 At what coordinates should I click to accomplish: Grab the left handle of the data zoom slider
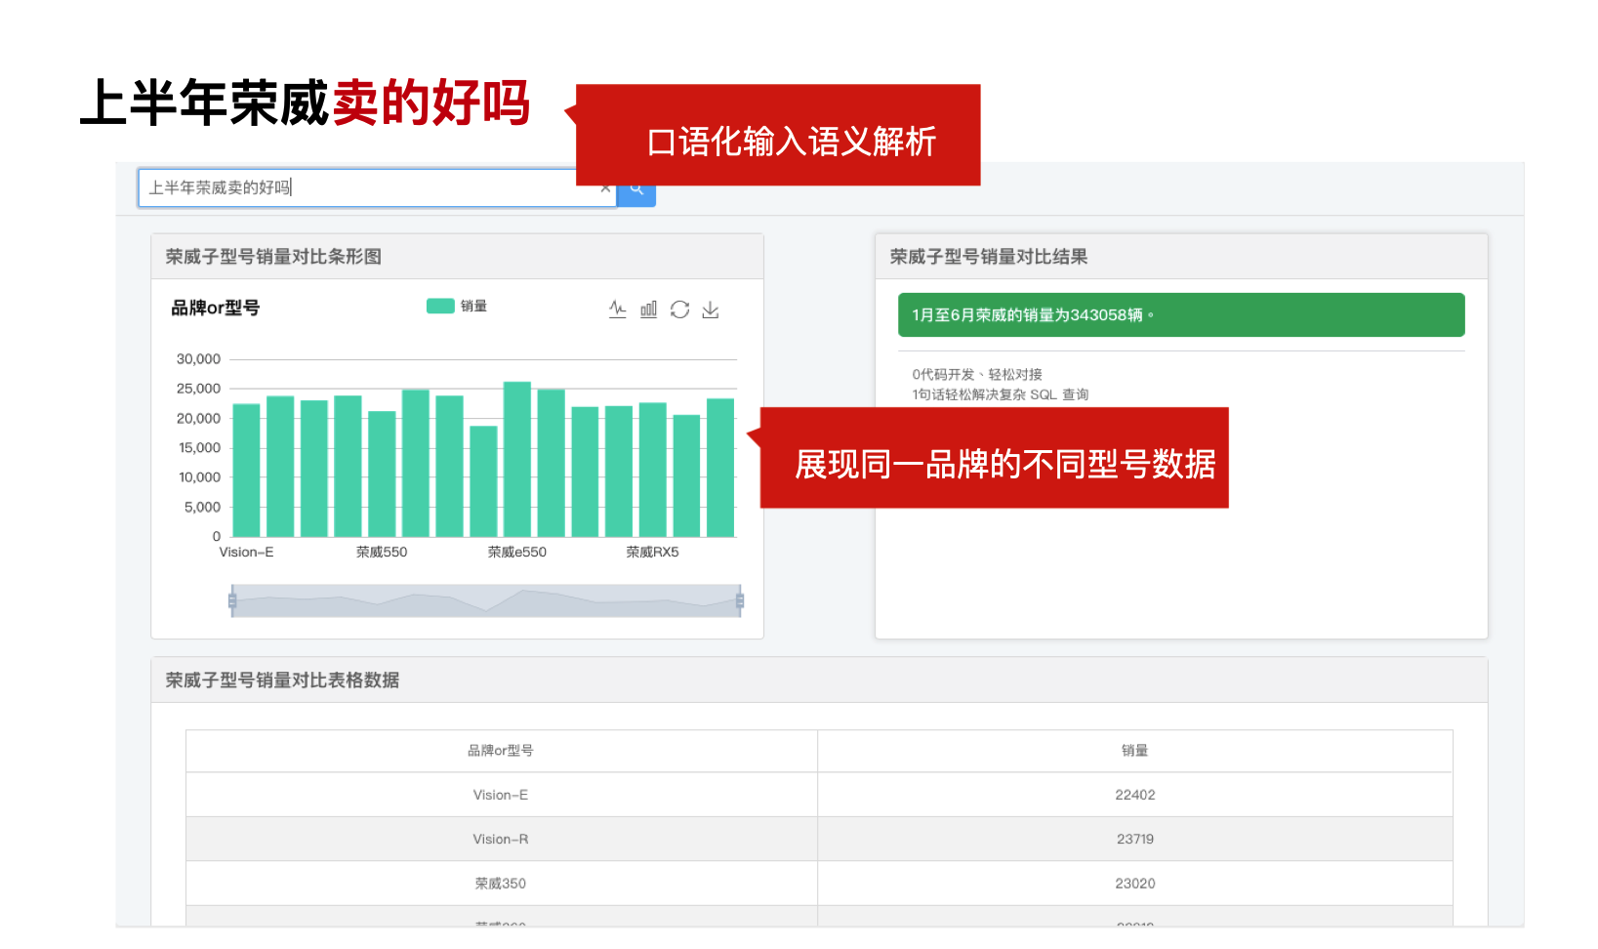point(232,600)
